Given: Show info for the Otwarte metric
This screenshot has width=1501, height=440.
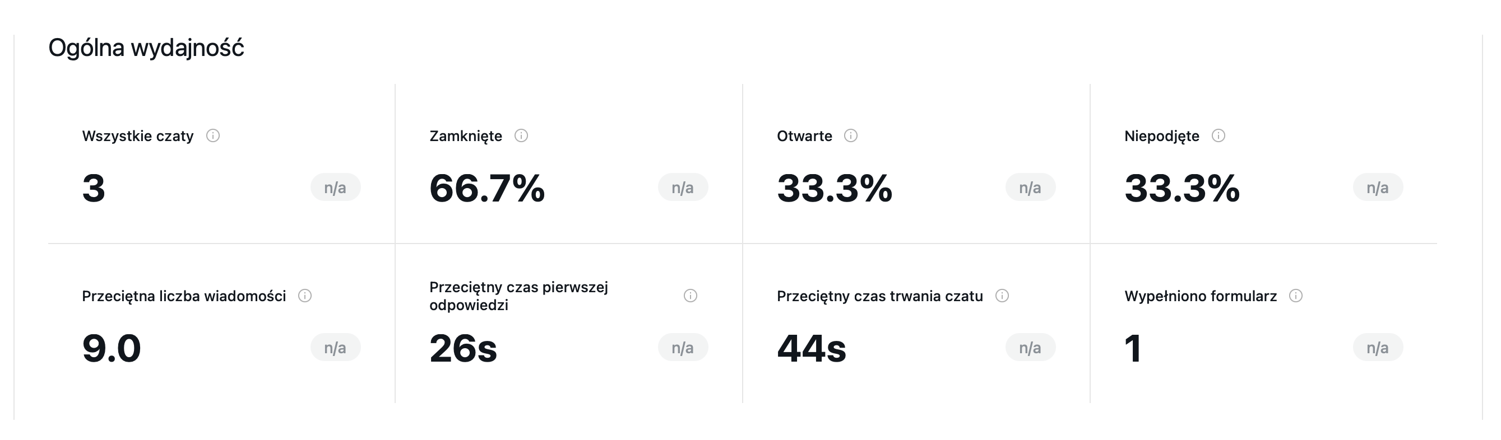Looking at the screenshot, I should [851, 135].
